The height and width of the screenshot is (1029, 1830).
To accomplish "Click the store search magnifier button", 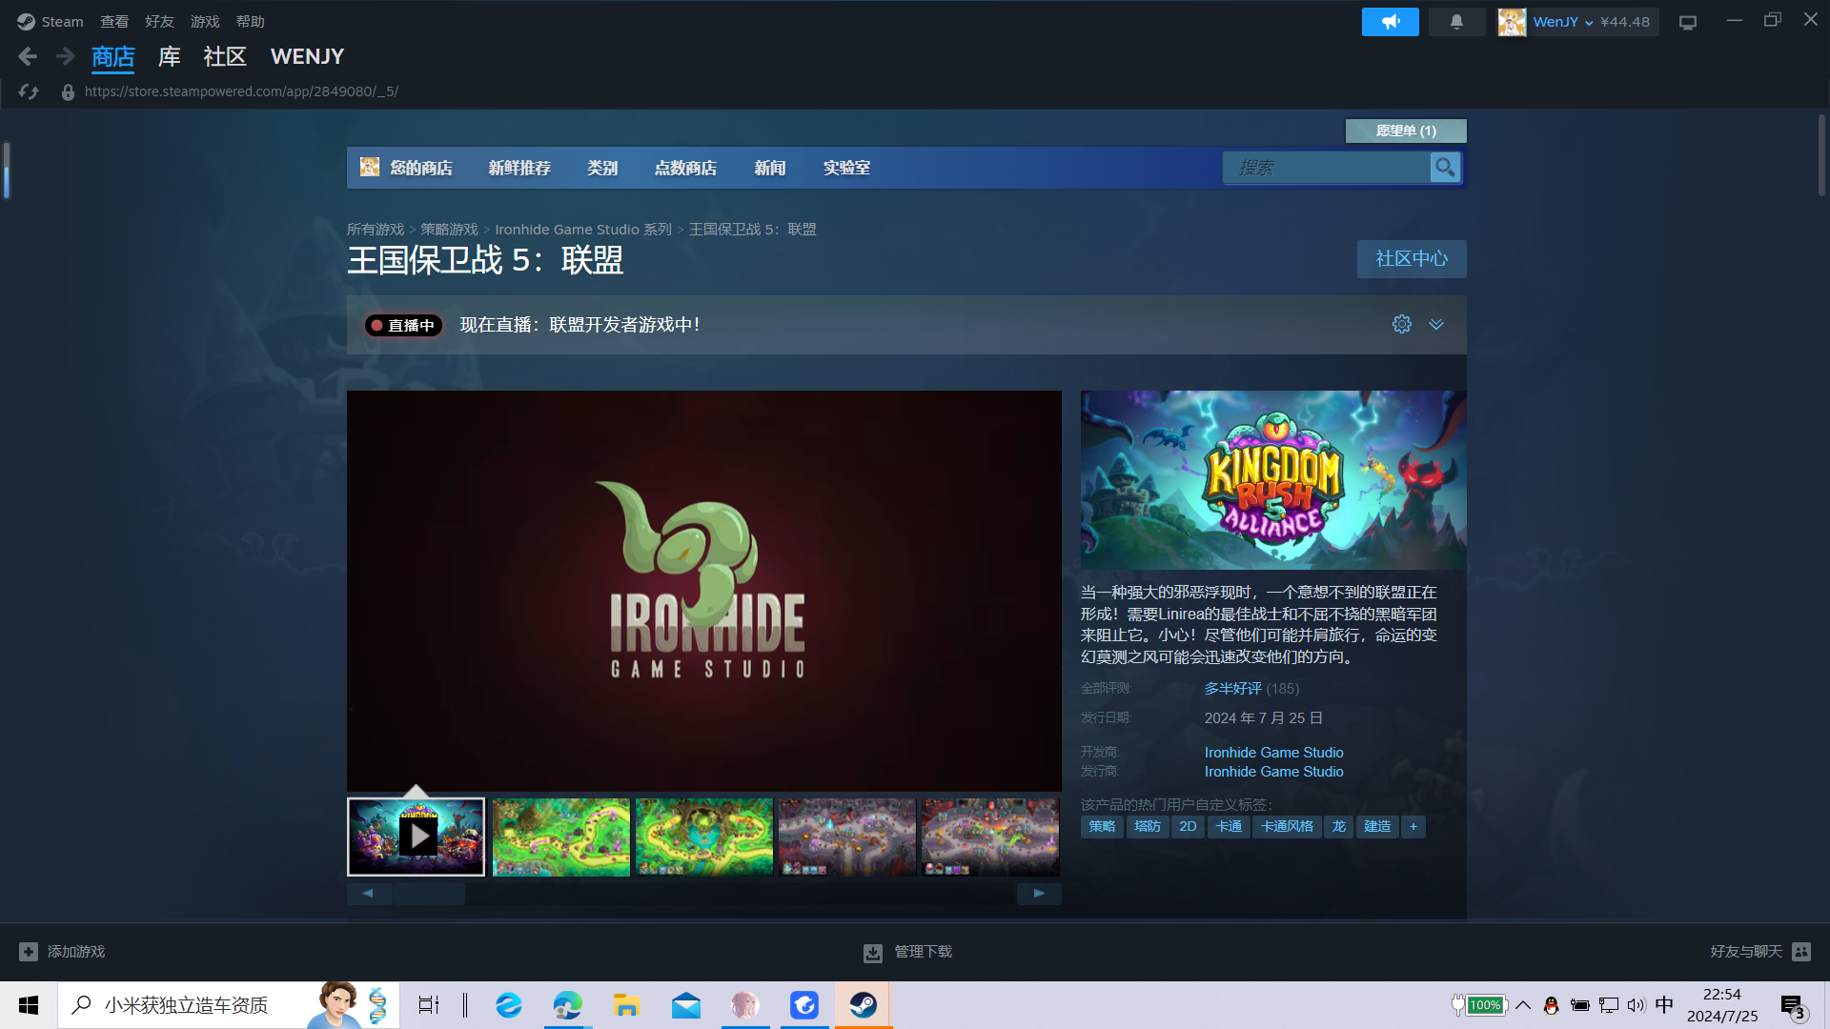I will 1445,168.
